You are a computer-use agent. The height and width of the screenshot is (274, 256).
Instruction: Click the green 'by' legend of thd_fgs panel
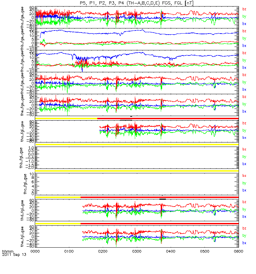[244, 82]
